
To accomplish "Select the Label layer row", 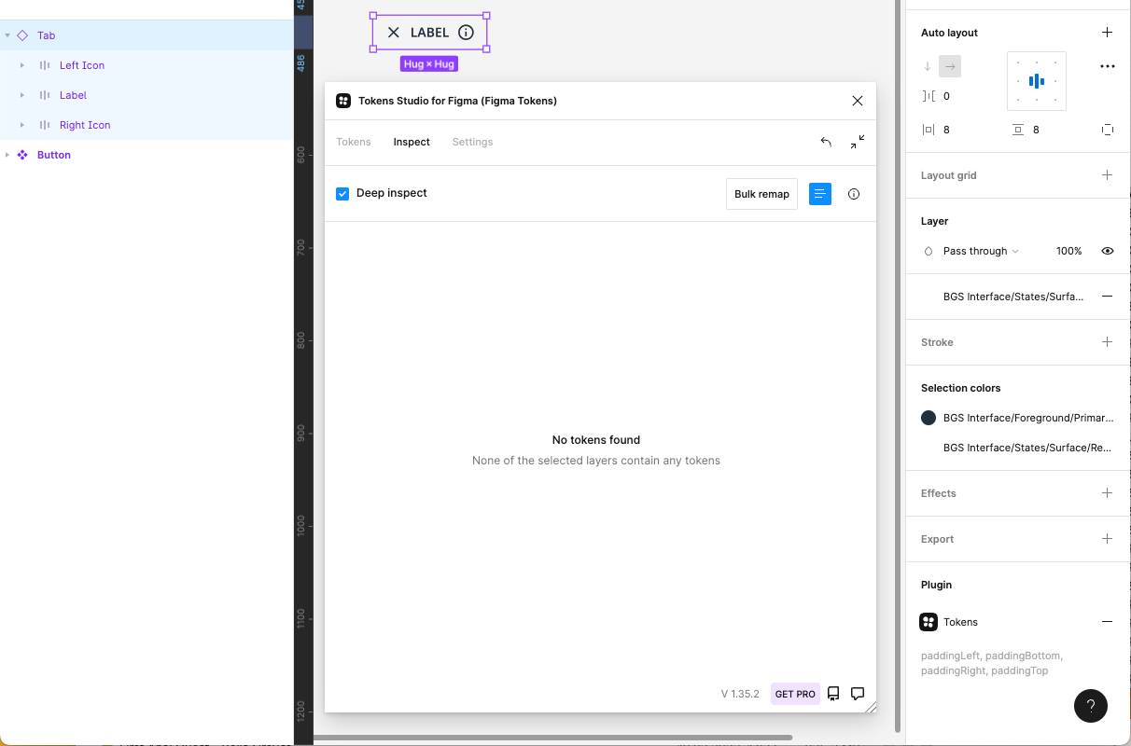I will point(147,95).
